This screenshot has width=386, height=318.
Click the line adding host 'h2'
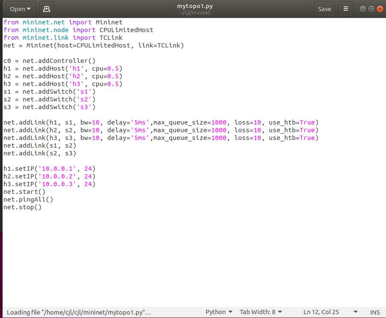pos(63,76)
